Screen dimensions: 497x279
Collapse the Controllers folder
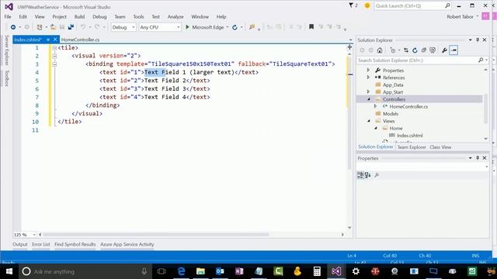369,99
